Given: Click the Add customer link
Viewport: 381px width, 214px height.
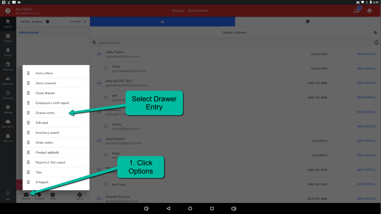Looking at the screenshot, I should (29, 32).
